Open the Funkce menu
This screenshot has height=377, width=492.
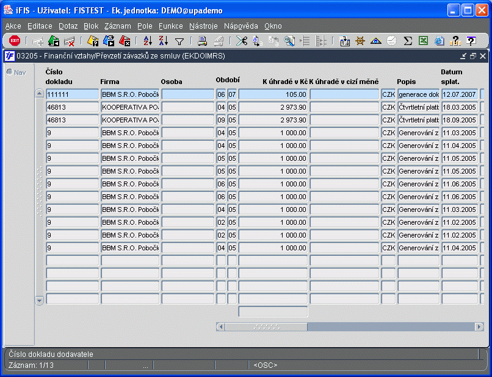pos(171,26)
